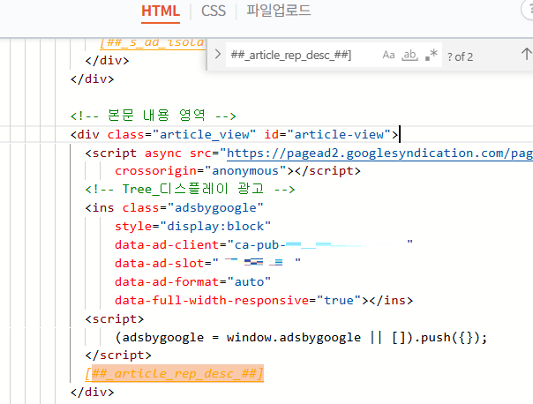This screenshot has height=404, width=533.
Task: Click the Tree_디스플레이 광고 comment
Action: tap(190, 189)
